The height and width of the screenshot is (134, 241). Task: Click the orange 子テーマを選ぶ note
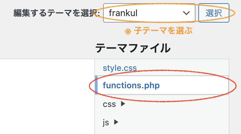[159, 31]
